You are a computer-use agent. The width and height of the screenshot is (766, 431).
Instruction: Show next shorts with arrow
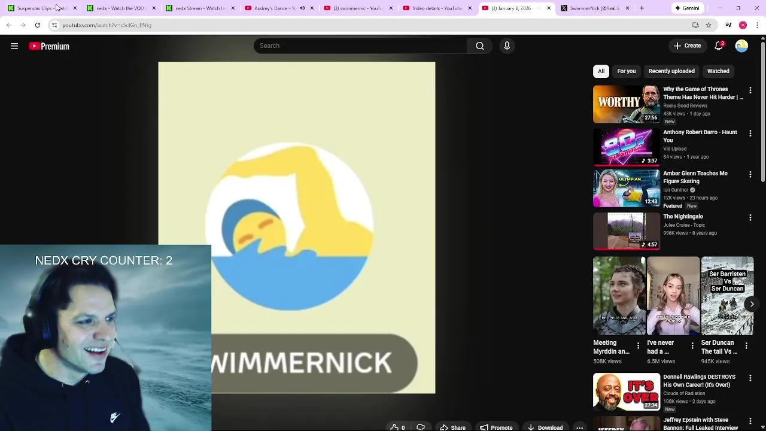click(x=752, y=304)
